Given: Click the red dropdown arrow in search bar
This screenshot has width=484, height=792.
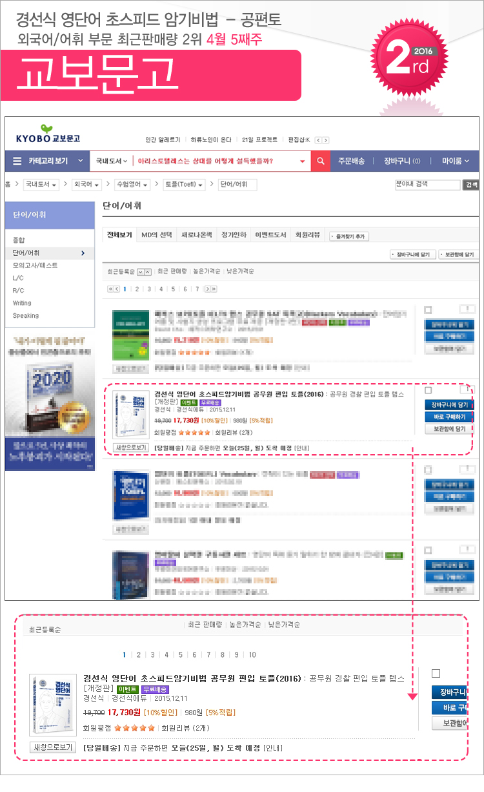Looking at the screenshot, I should tap(302, 161).
